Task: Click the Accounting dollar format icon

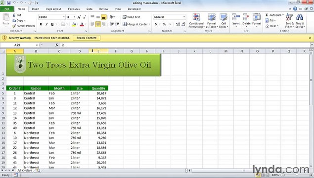Action: click(x=156, y=24)
